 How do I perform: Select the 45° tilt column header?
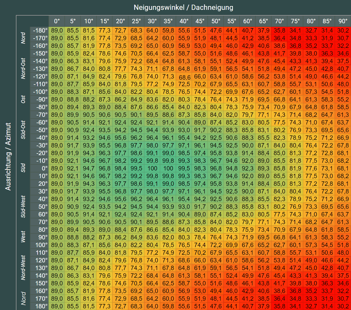[x=200, y=21]
